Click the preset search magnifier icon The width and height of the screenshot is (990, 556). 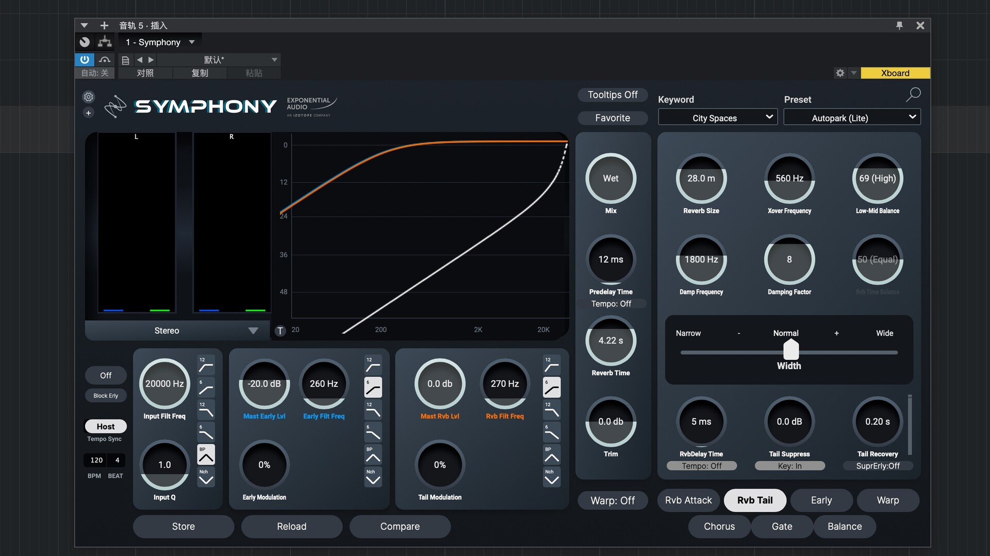tap(913, 94)
